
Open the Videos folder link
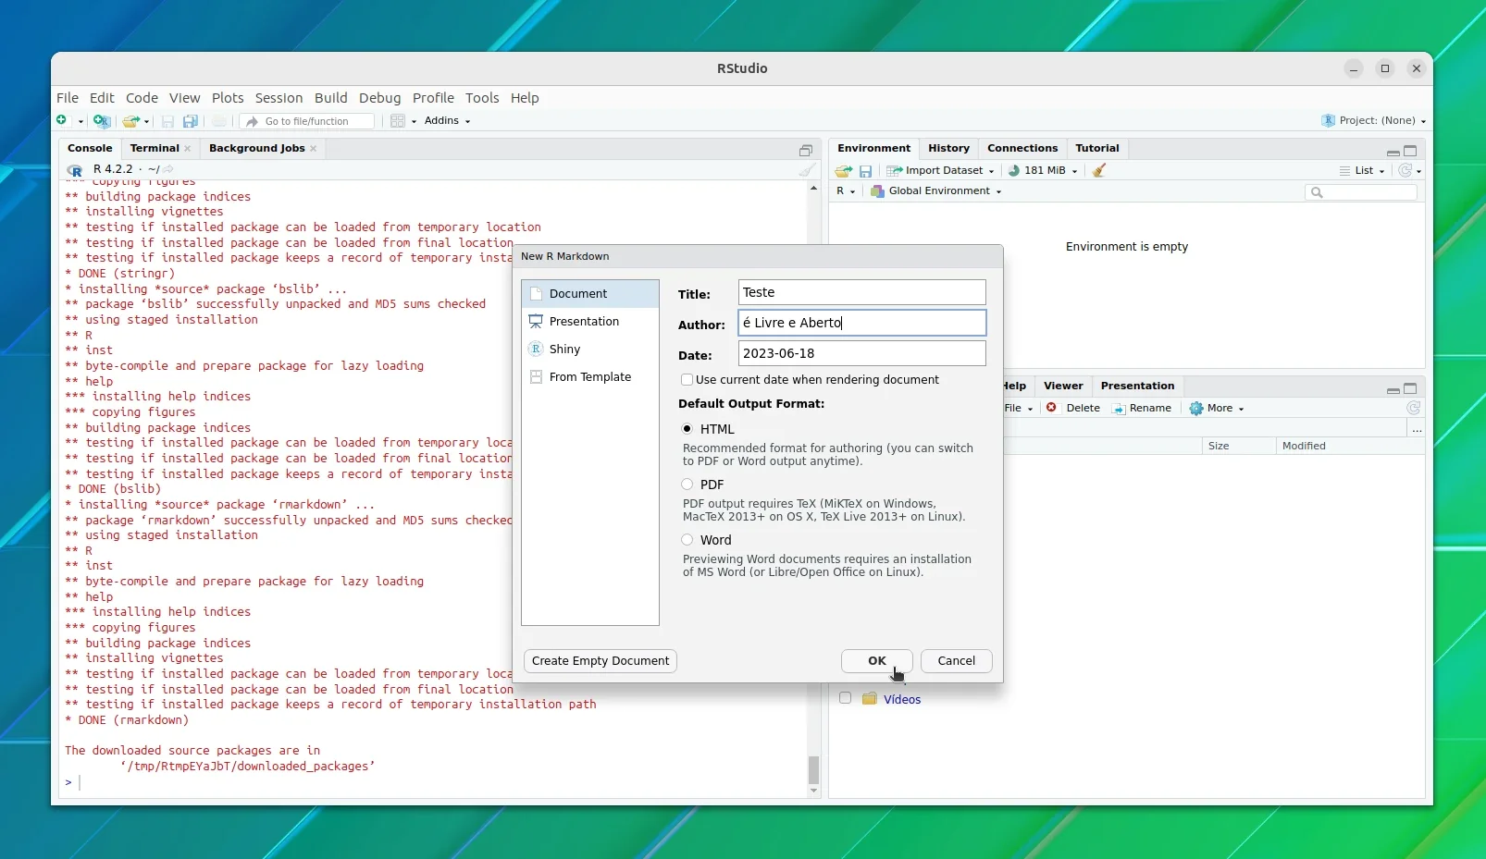[x=902, y=700]
